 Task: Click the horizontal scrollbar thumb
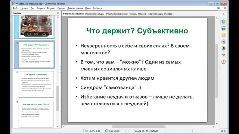click(139, 127)
